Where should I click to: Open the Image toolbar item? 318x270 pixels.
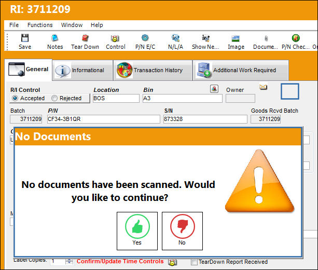236,42
